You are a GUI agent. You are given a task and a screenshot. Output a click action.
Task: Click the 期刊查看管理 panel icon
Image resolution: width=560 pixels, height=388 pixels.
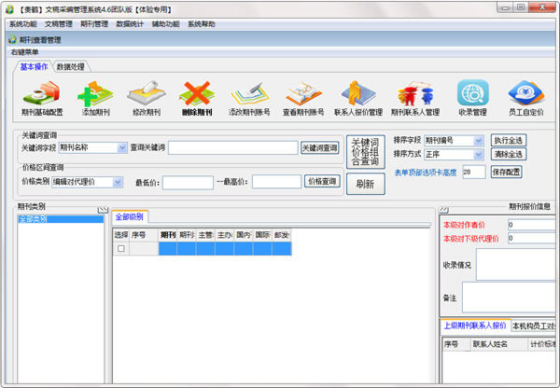(12, 39)
